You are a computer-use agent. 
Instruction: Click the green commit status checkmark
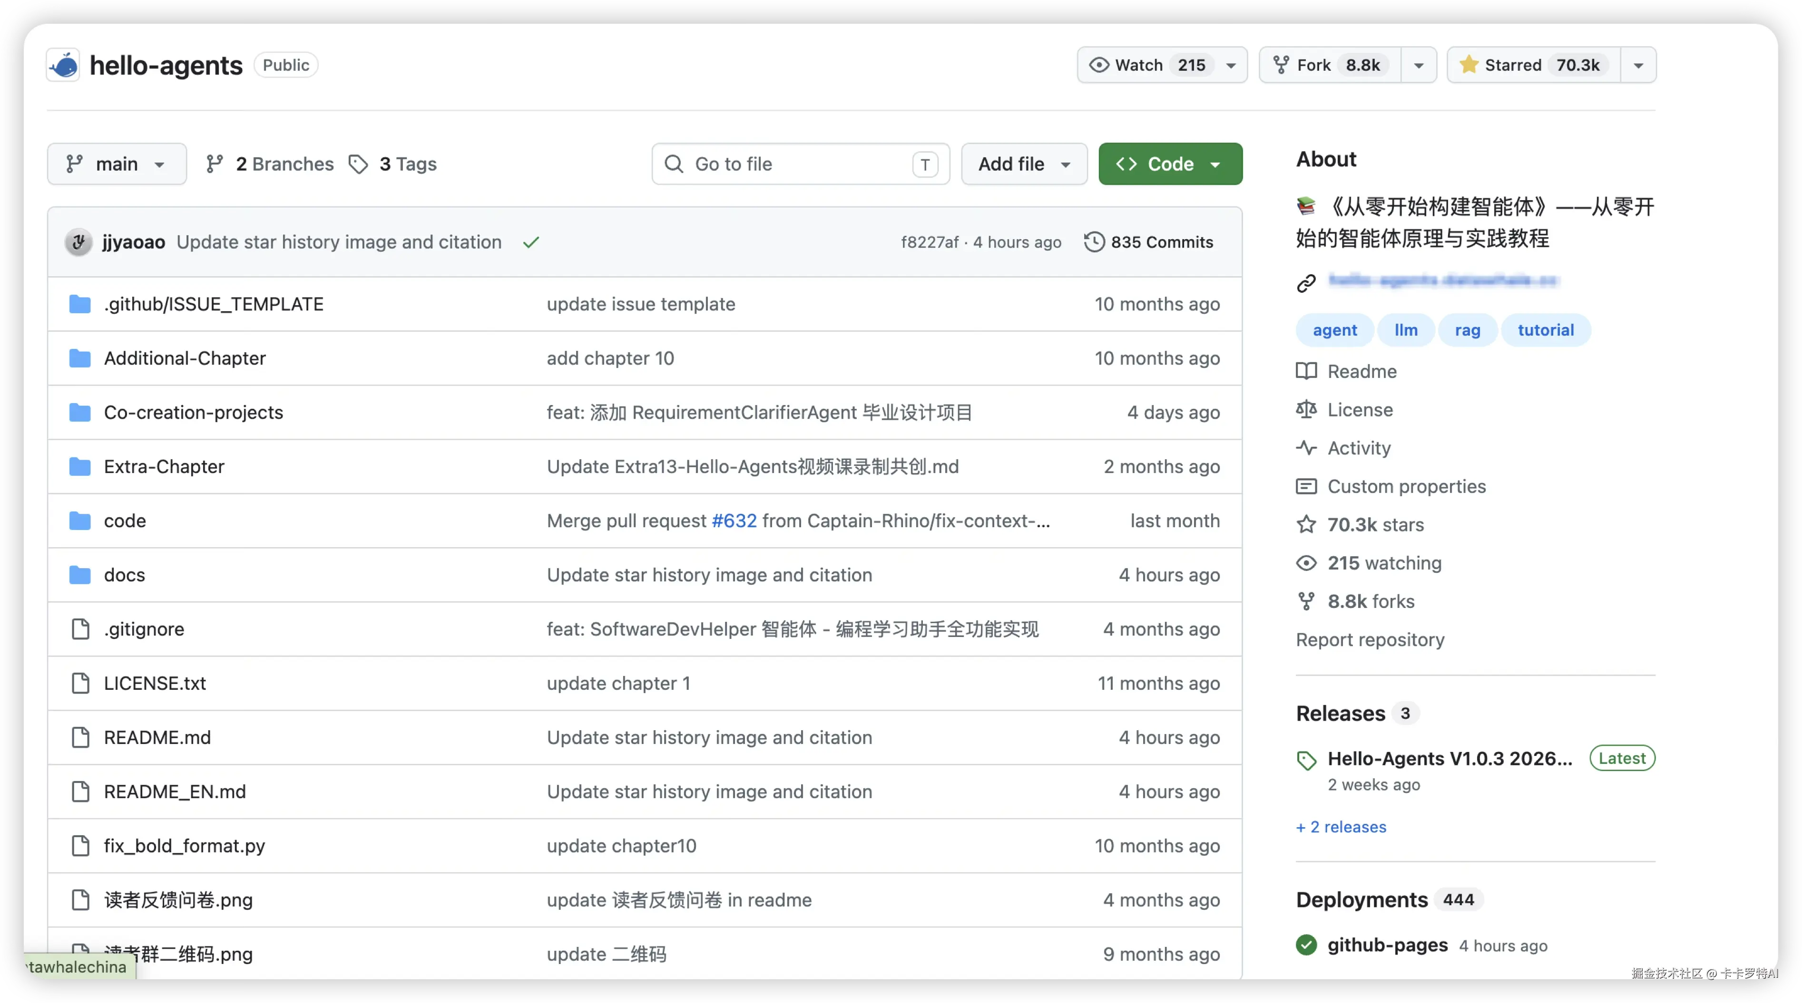pyautogui.click(x=531, y=242)
